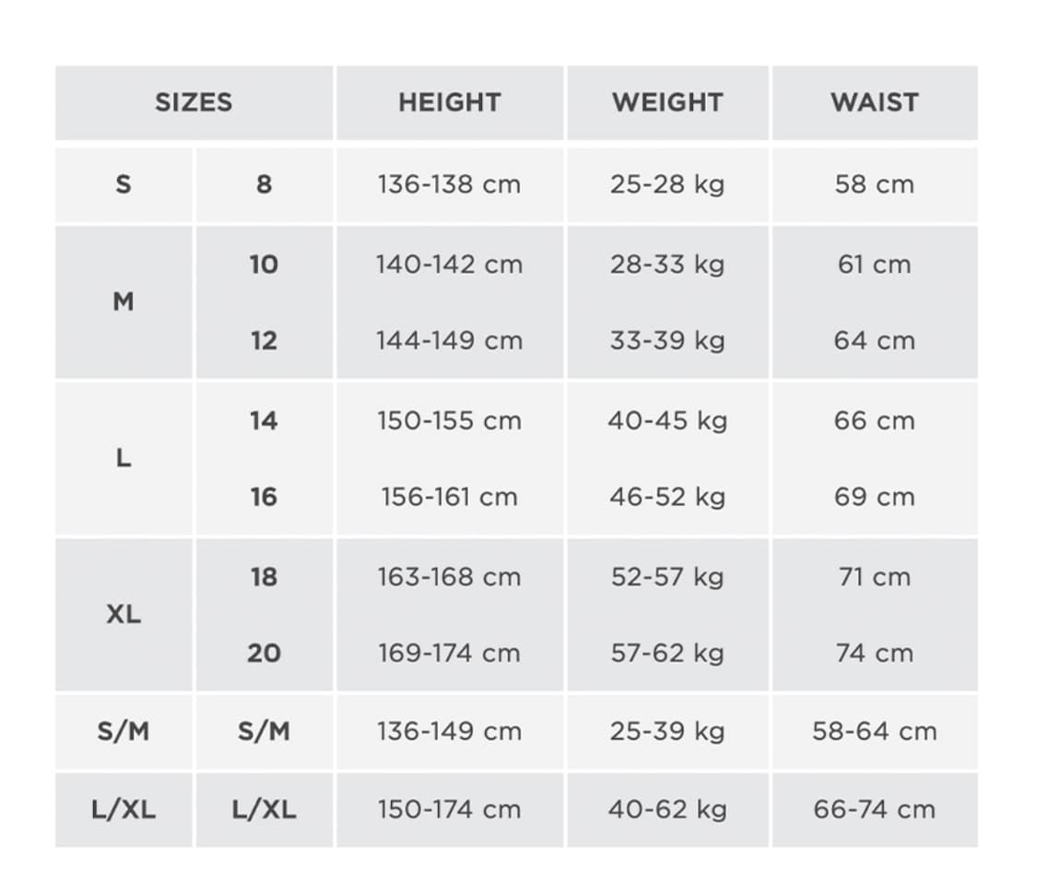The height and width of the screenshot is (884, 1037).
Task: Click the SIZES column header
Action: pos(194,102)
